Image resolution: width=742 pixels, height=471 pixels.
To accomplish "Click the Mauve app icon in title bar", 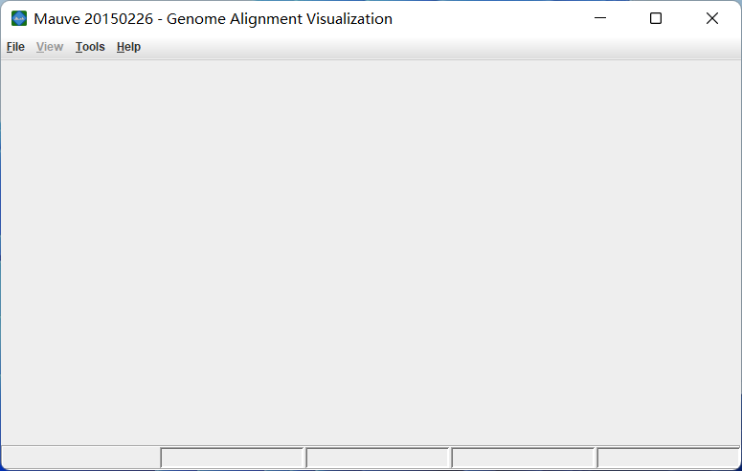I will click(x=19, y=18).
